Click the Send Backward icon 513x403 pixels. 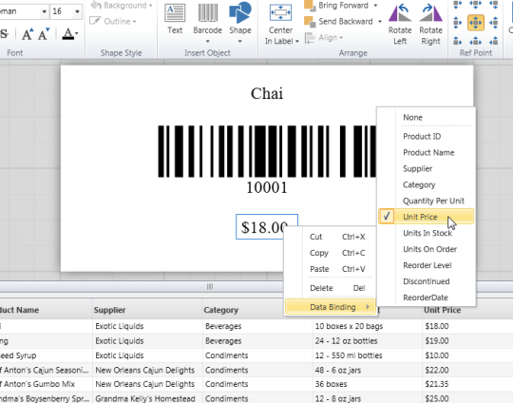point(310,22)
